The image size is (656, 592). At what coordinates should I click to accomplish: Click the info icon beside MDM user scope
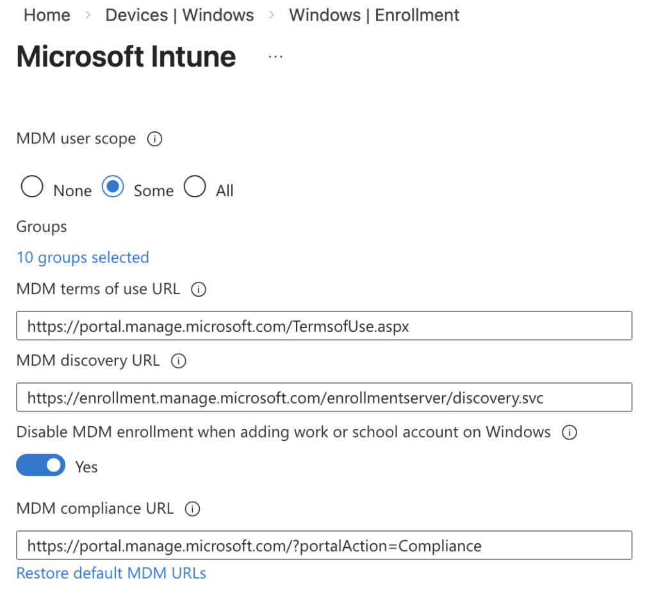[x=154, y=139]
